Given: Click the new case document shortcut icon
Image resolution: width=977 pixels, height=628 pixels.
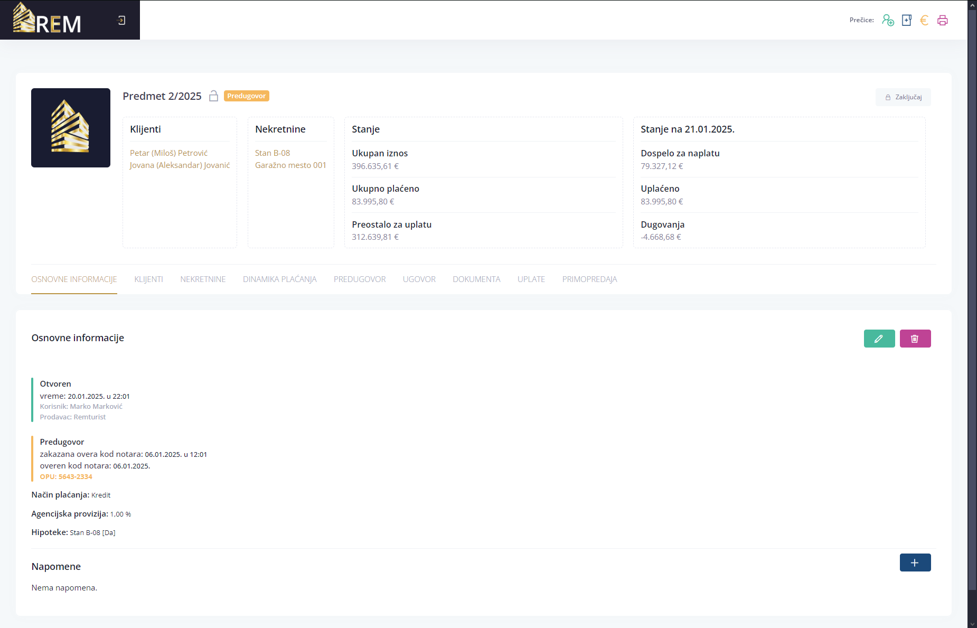Looking at the screenshot, I should [907, 21].
